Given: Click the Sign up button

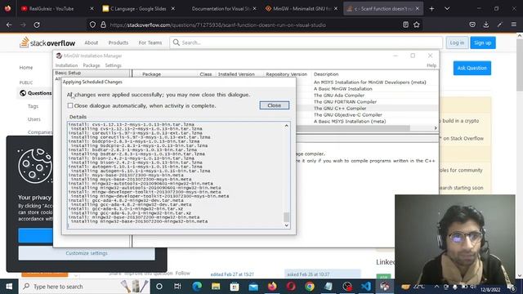Looking at the screenshot, I should pyautogui.click(x=483, y=42).
